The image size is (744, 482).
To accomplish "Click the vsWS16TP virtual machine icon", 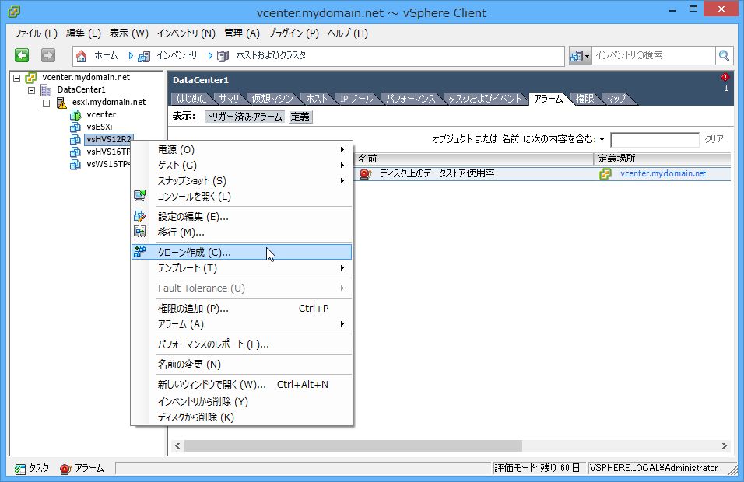I will tap(75, 165).
